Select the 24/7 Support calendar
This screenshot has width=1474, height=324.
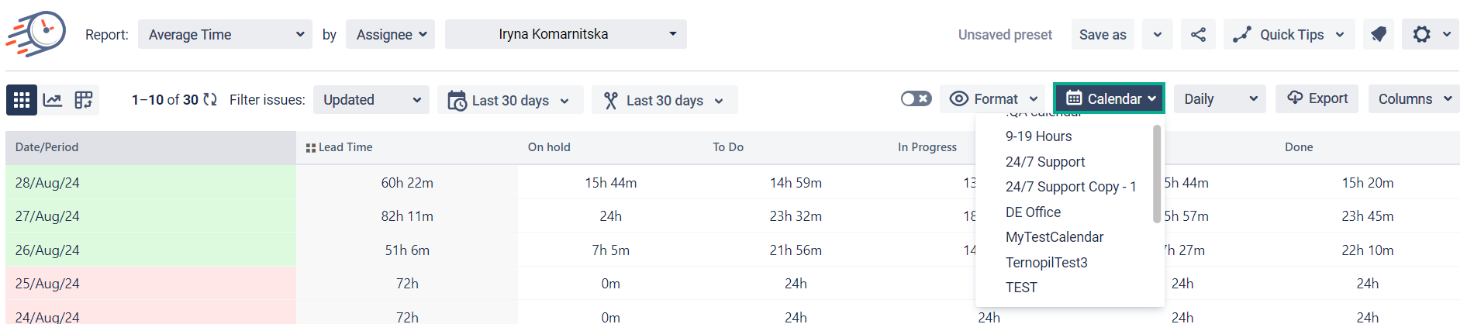(1044, 162)
